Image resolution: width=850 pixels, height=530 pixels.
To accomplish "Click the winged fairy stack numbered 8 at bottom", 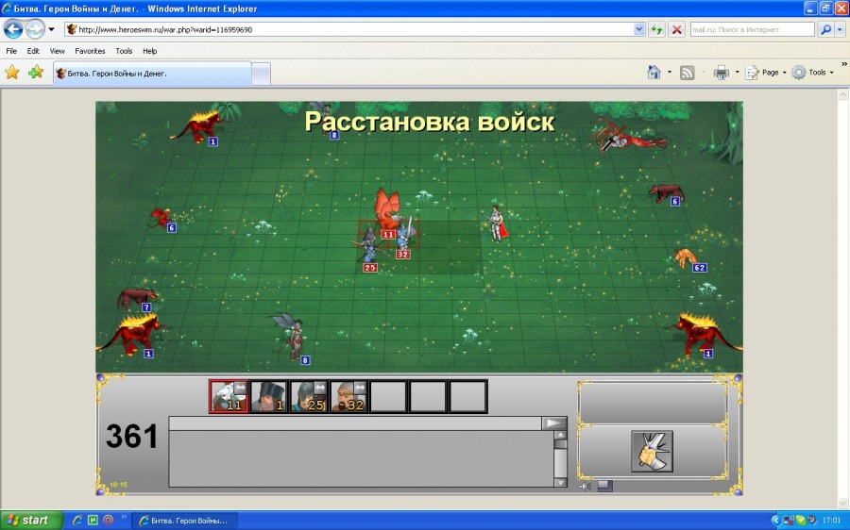I will click(x=294, y=337).
